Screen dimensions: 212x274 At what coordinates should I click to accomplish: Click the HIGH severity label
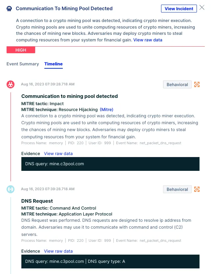[x=21, y=50]
